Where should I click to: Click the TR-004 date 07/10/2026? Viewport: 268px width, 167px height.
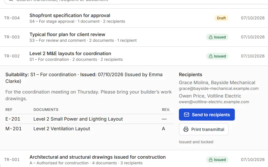(253, 18)
